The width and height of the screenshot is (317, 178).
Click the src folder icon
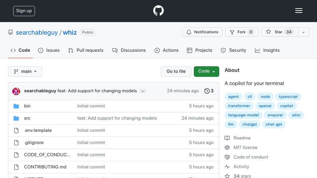16,118
